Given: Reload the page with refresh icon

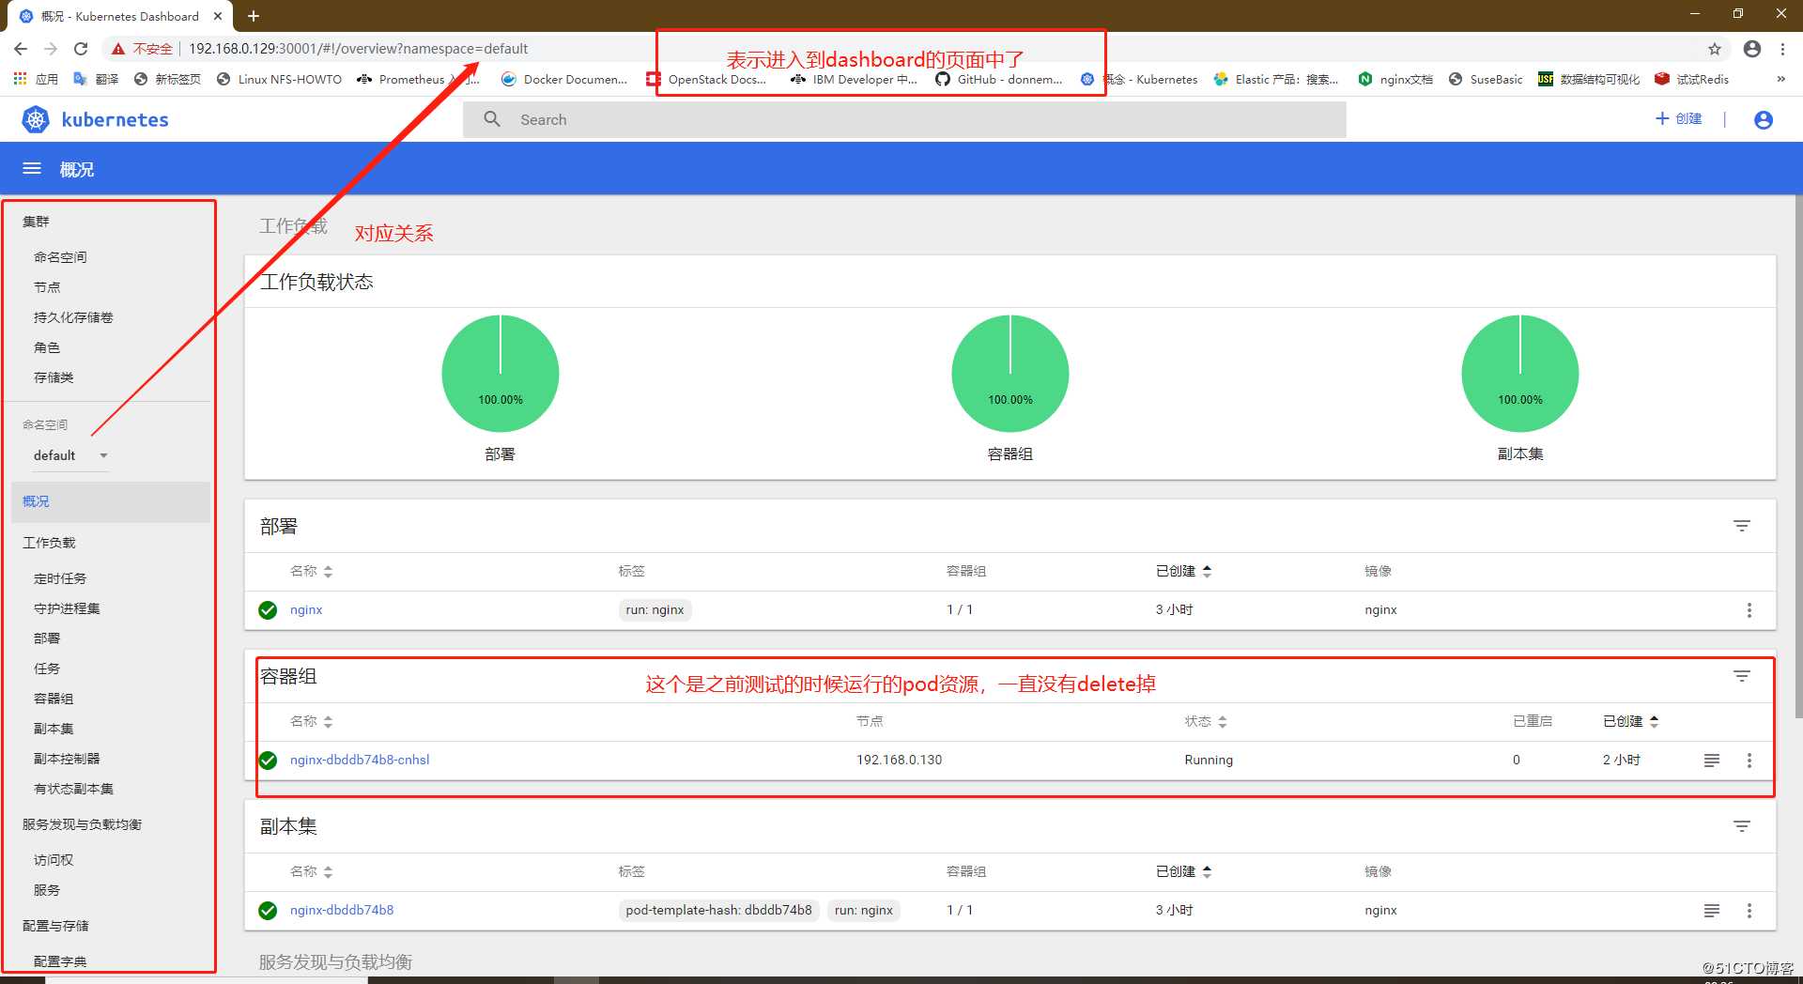Looking at the screenshot, I should 81,49.
